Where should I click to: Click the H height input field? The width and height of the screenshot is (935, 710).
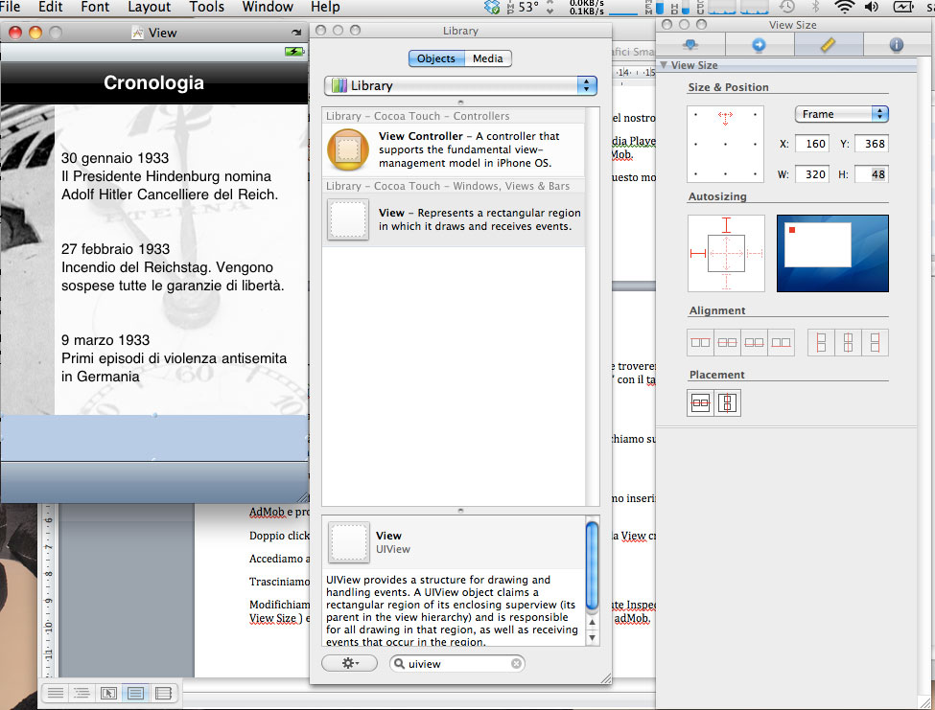coord(871,174)
